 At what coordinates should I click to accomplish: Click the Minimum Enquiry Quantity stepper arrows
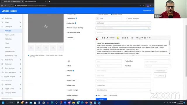(149, 28)
